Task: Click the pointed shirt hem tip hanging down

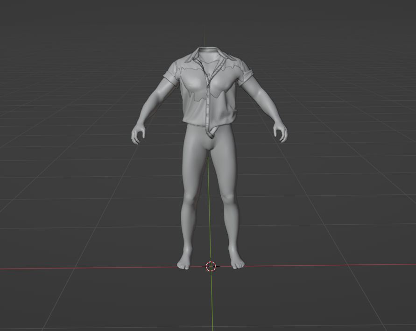Action: [211, 135]
